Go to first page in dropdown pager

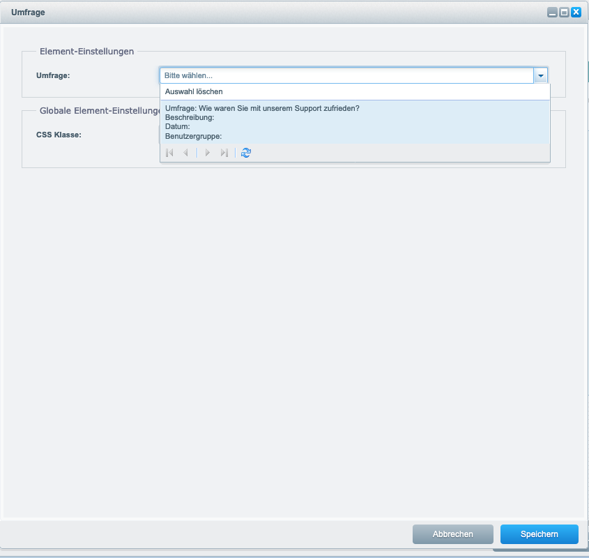pos(169,153)
